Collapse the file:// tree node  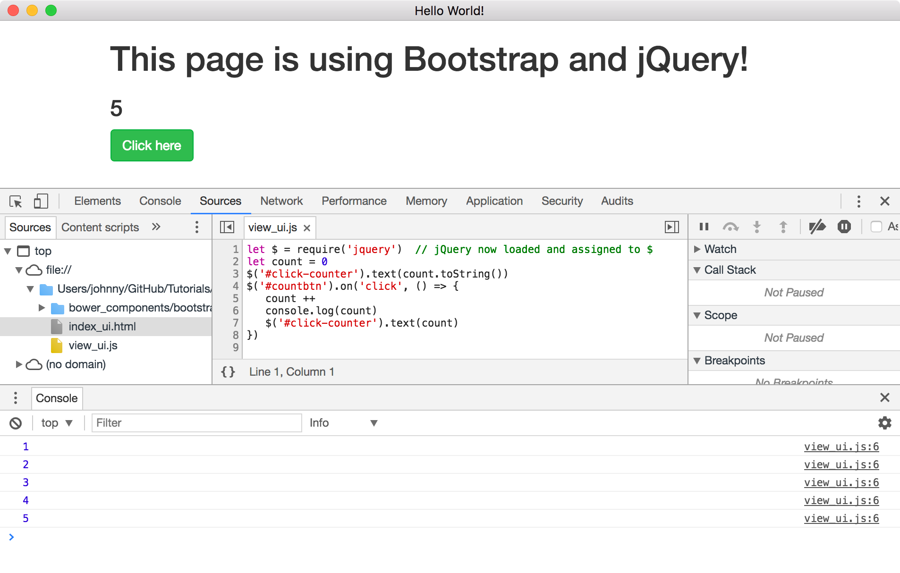19,270
